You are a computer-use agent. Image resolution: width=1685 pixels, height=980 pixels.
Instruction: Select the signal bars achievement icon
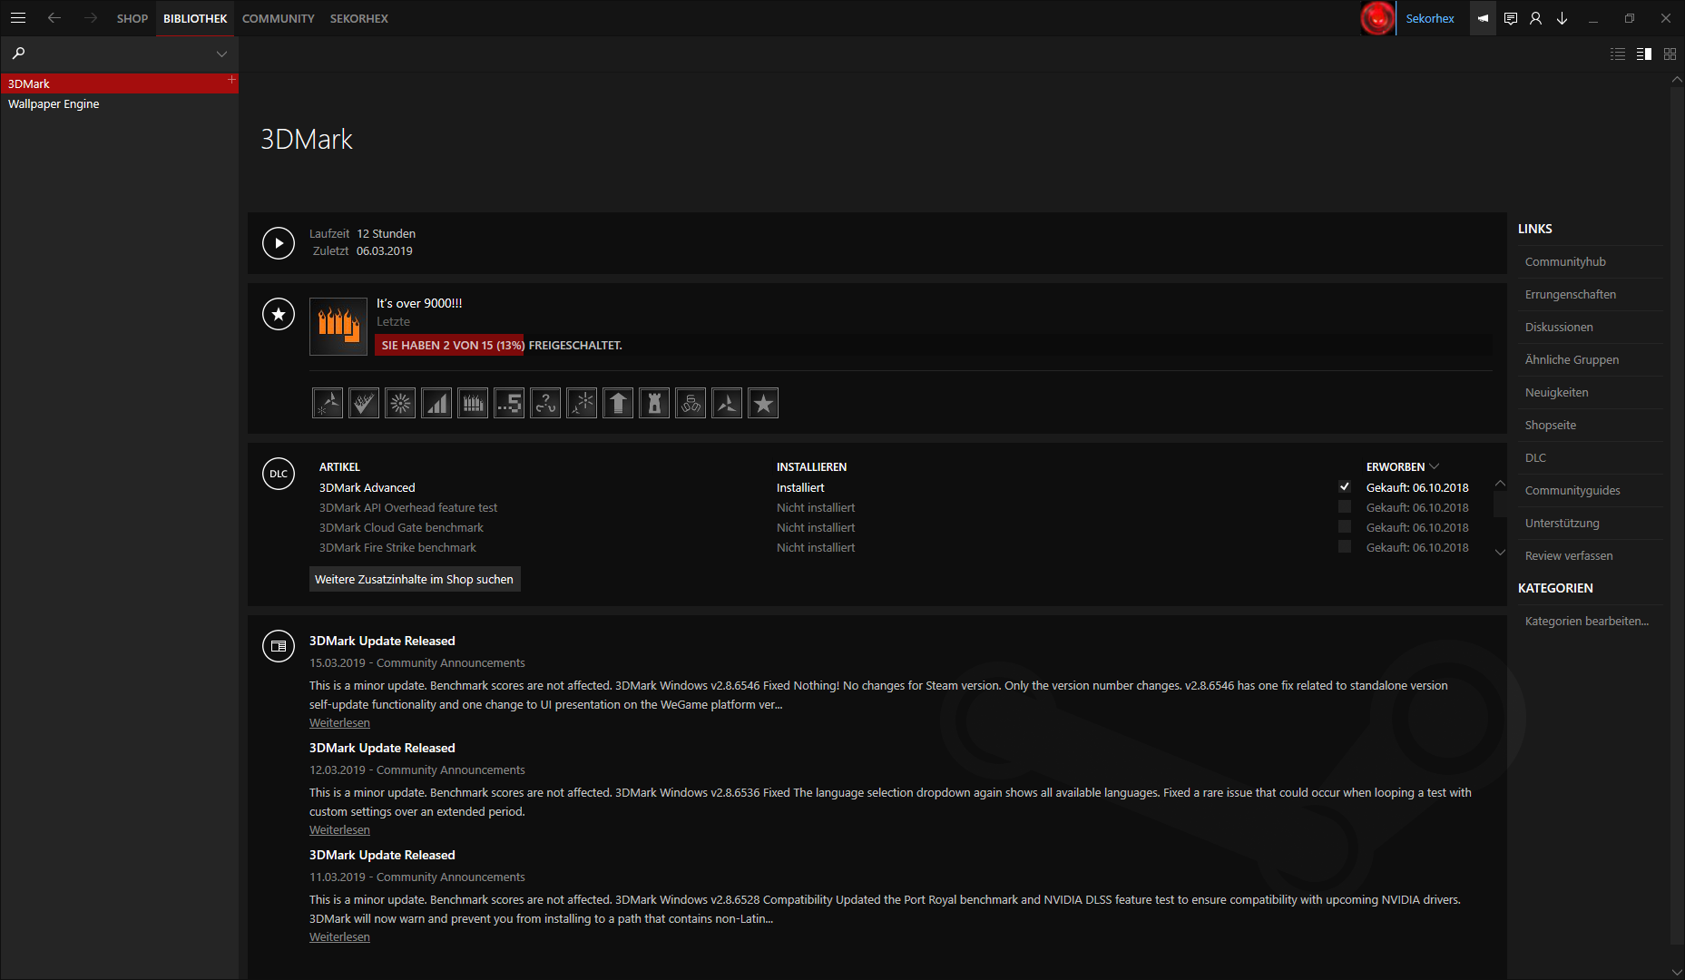(436, 403)
